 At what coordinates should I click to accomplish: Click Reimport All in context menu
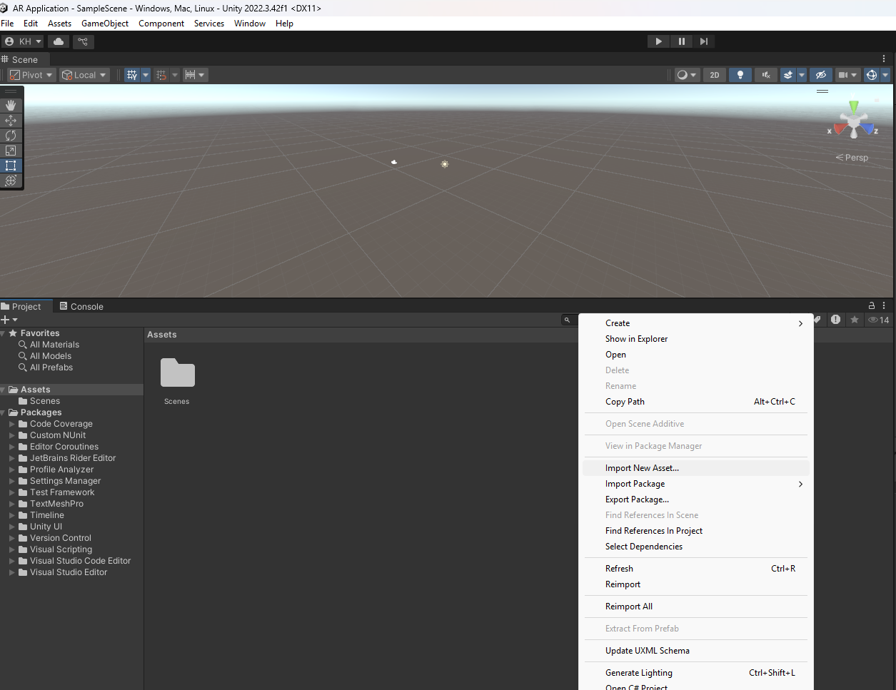628,607
